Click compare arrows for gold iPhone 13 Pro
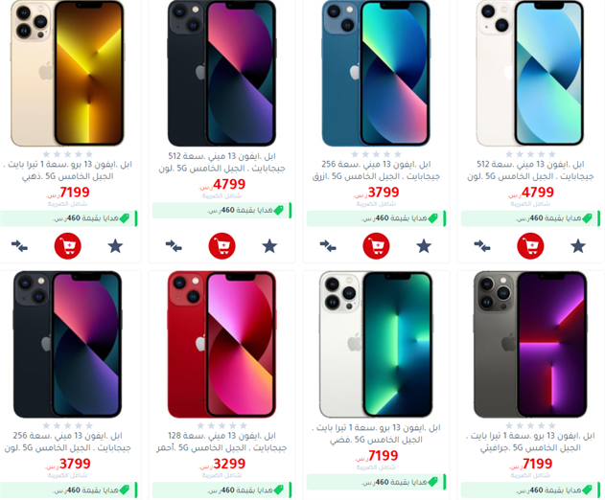Viewport: 605px width, 500px height. click(19, 246)
